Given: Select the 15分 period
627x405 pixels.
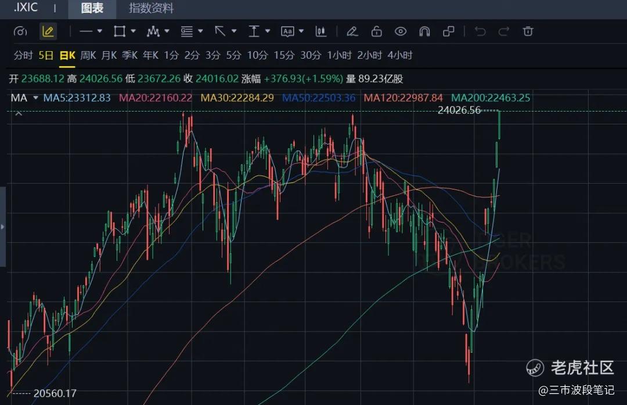Looking at the screenshot, I should pos(284,55).
